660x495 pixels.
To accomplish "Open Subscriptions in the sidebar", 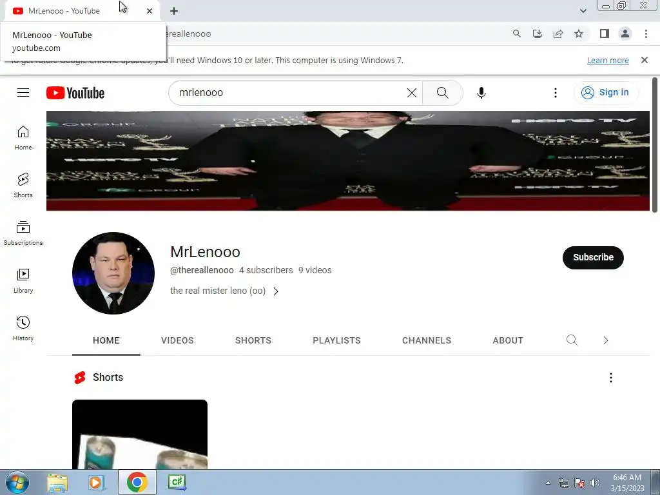I will tap(23, 233).
